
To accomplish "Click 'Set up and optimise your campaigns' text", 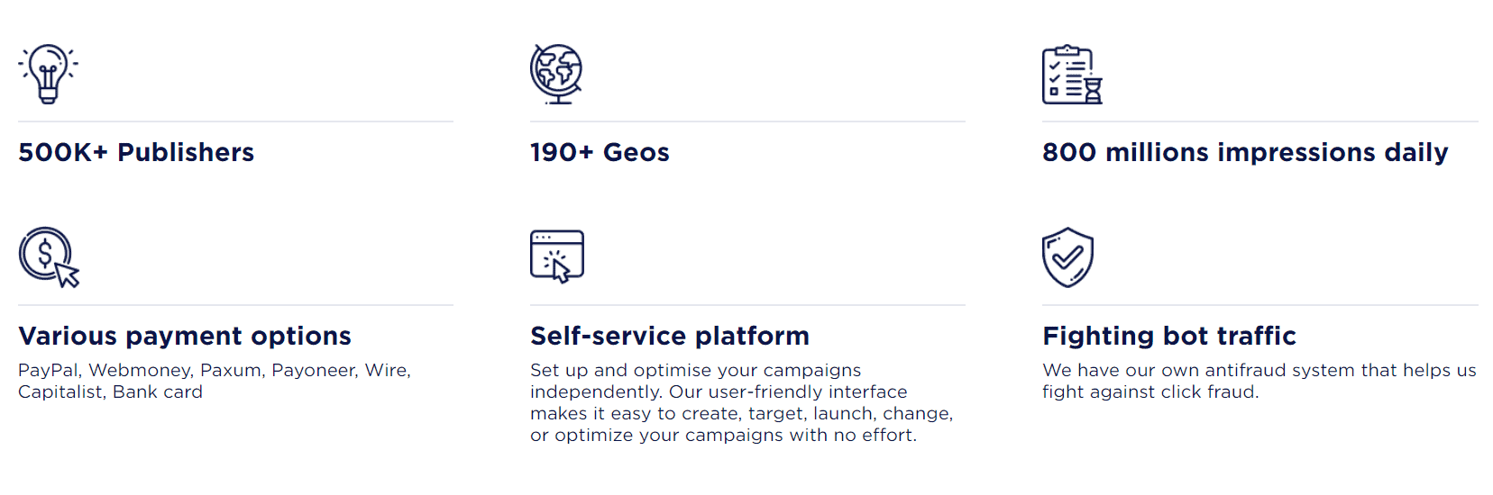I will [x=696, y=371].
